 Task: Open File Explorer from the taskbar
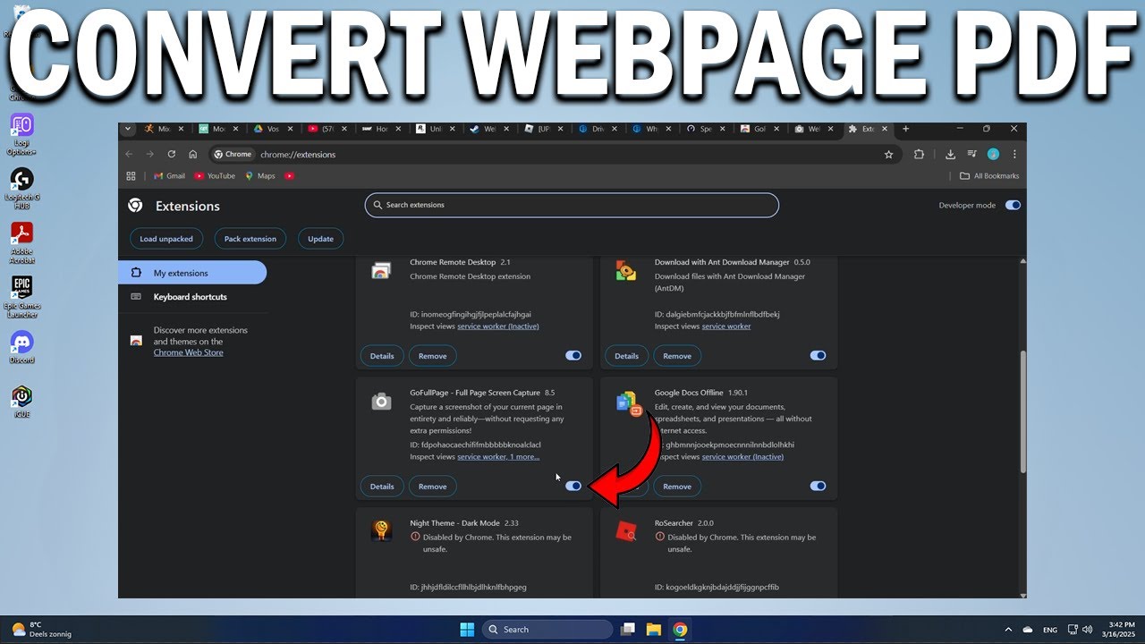pyautogui.click(x=653, y=629)
